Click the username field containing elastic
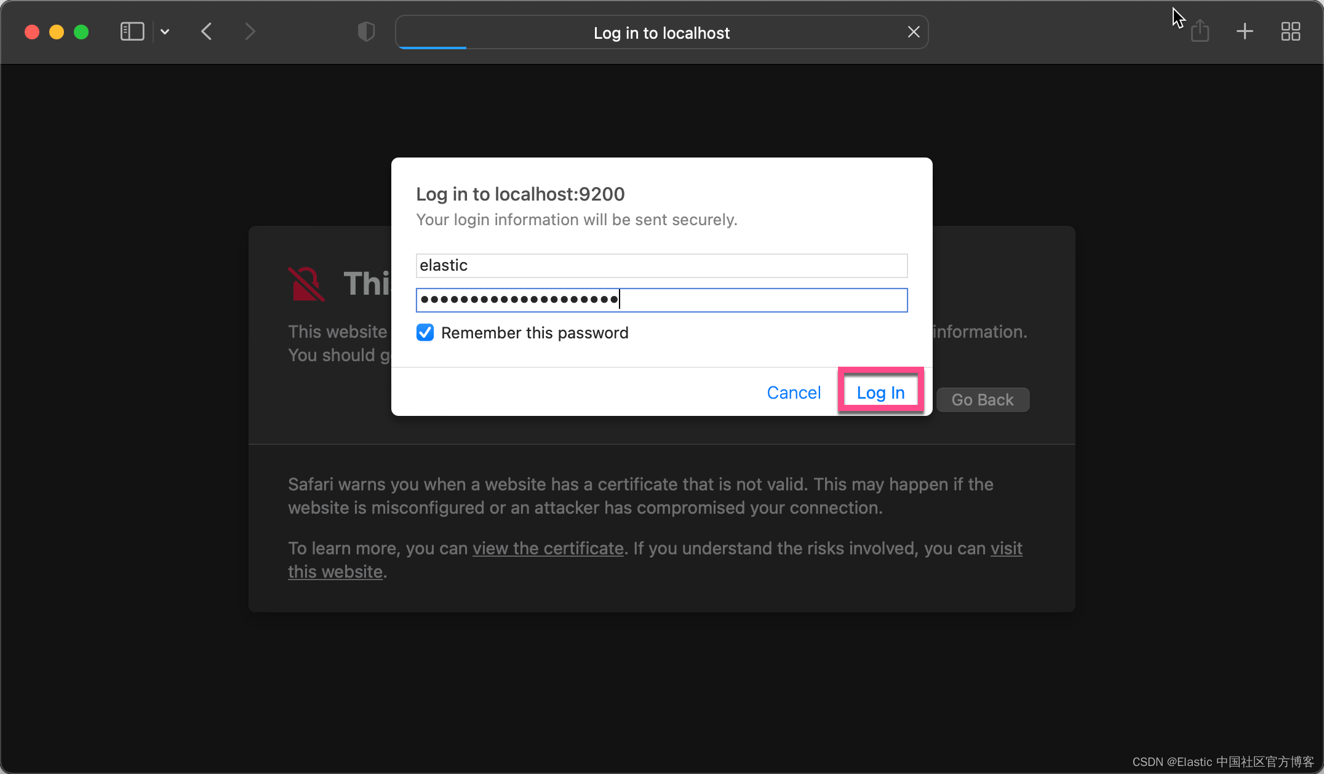Viewport: 1324px width, 774px height. coord(661,266)
